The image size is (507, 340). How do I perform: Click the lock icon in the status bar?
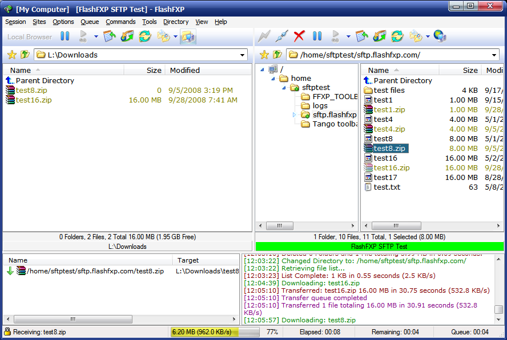[x=7, y=332]
